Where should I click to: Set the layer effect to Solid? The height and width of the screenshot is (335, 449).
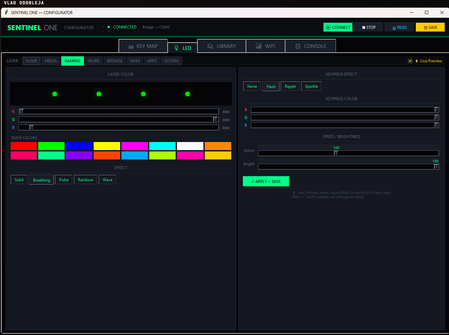click(19, 180)
